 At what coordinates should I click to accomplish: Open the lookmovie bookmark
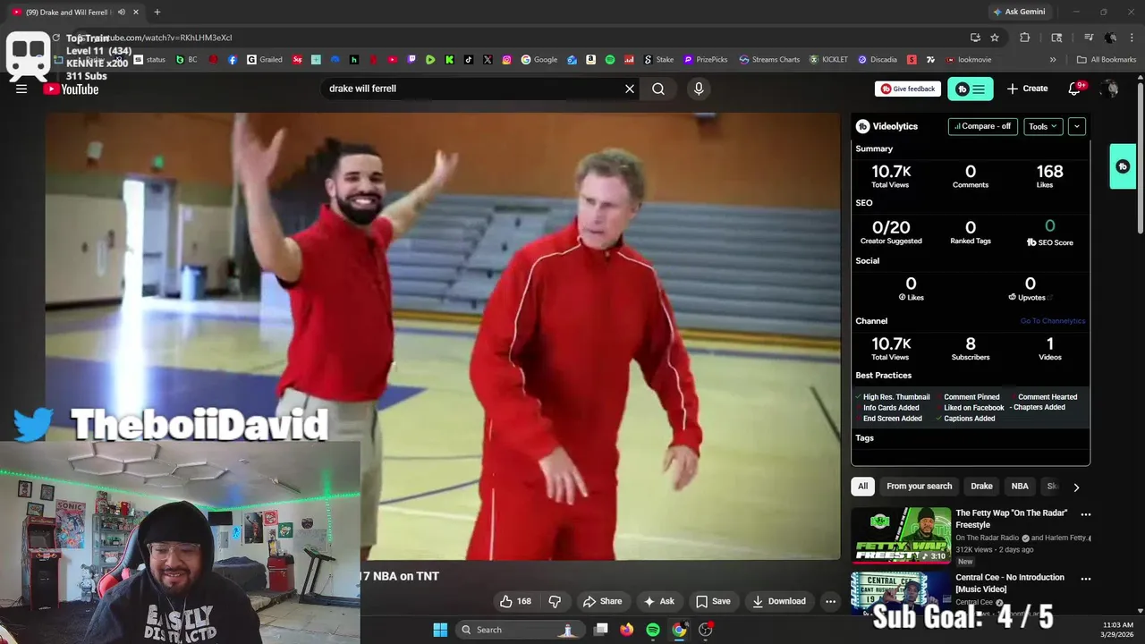[x=969, y=60]
